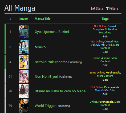Edit the tags for Non Non Biyori
126x113 pixels.
tap(105, 80)
